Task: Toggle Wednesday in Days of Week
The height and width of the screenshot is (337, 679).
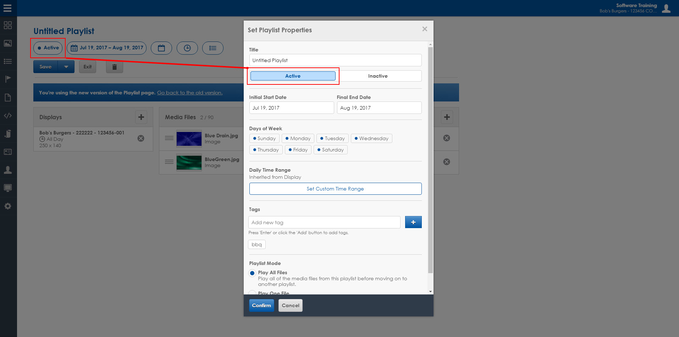Action: [x=371, y=138]
